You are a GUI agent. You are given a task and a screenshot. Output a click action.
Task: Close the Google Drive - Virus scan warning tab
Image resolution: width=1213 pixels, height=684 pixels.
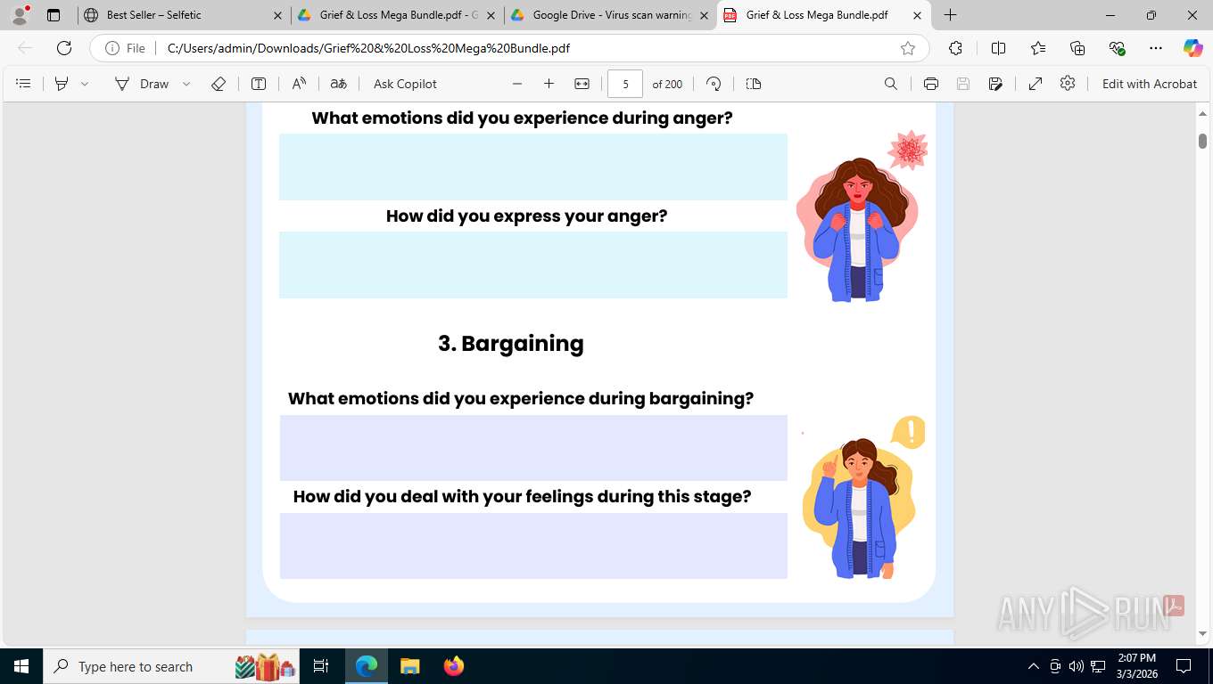point(705,15)
